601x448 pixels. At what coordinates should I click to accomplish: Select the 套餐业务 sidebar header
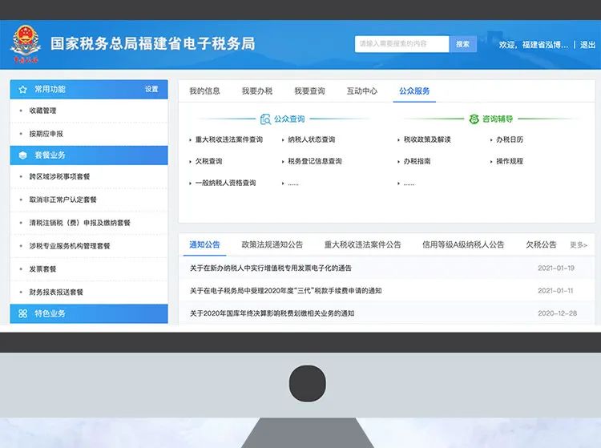(89, 155)
